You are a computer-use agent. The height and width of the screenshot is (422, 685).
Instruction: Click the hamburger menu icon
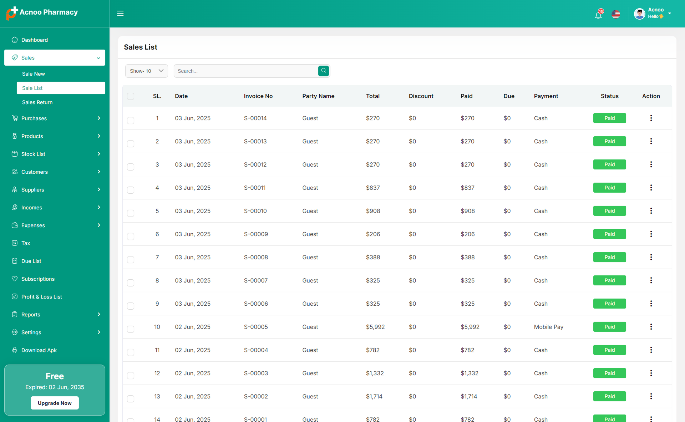120,13
